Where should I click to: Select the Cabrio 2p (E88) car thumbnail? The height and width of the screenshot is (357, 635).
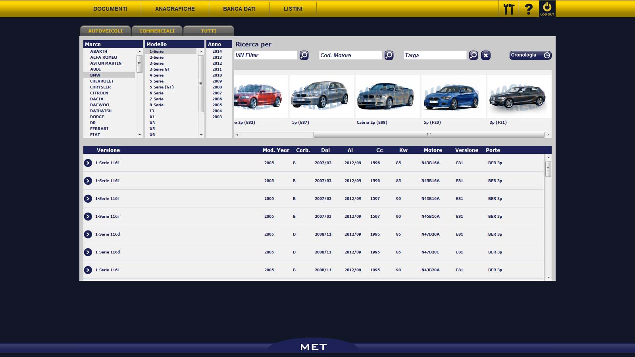(x=387, y=97)
